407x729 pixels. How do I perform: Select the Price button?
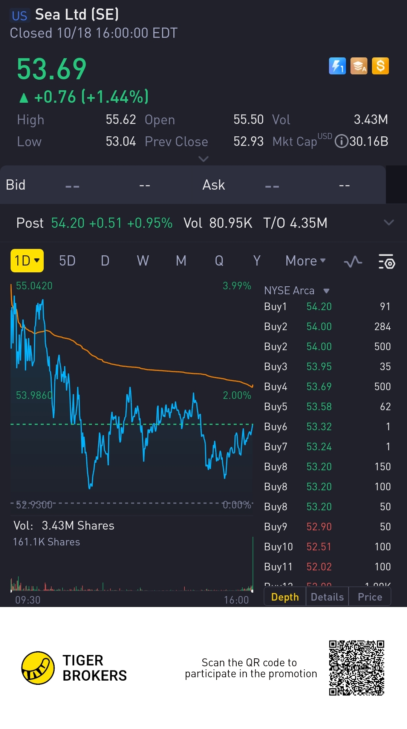(x=370, y=597)
